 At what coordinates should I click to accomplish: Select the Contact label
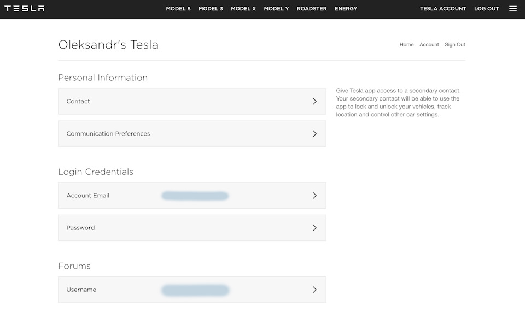tap(78, 101)
